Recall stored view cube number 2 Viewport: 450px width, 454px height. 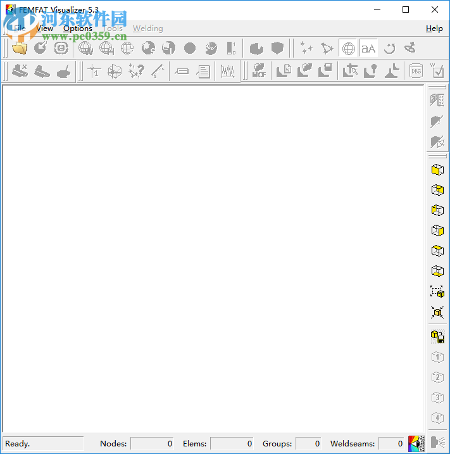437,377
